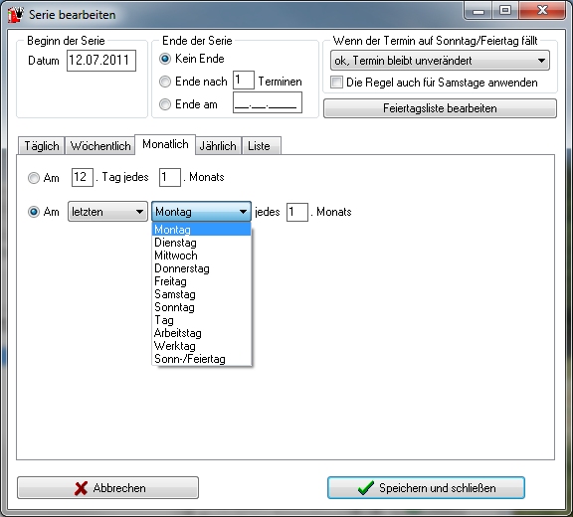The image size is (573, 517).
Task: Click the Ende am date input field
Action: click(268, 102)
